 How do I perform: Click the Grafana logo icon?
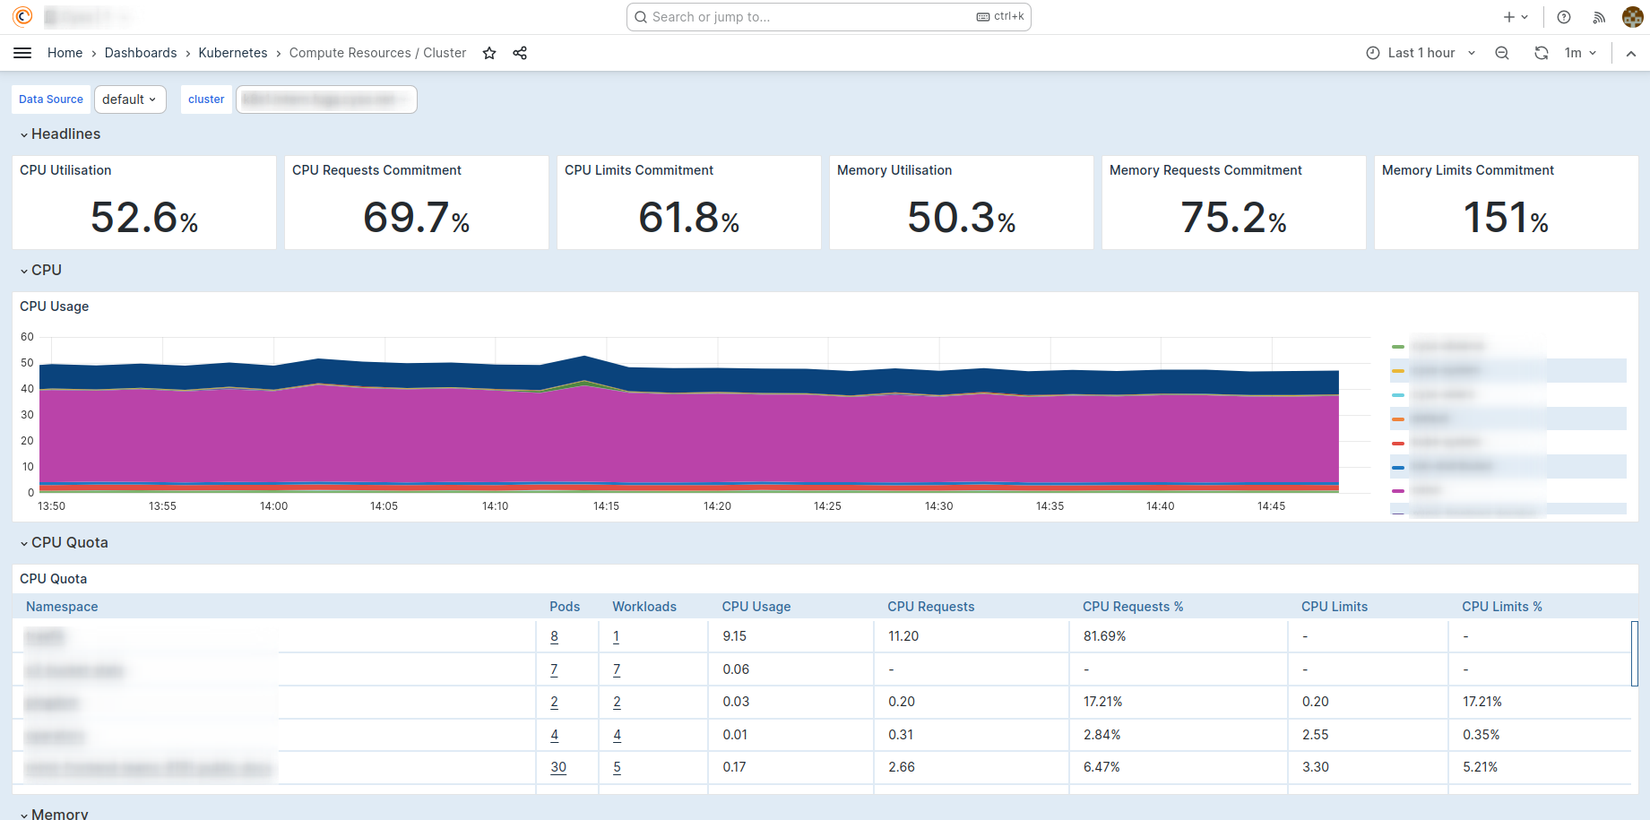(x=22, y=16)
